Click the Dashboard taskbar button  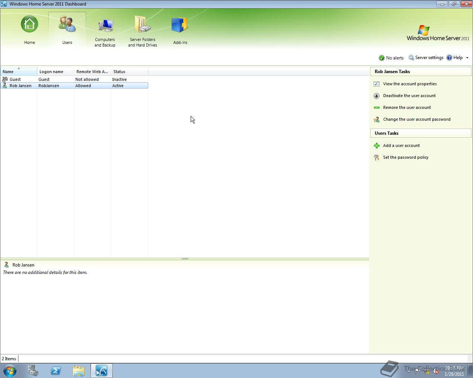click(x=102, y=371)
